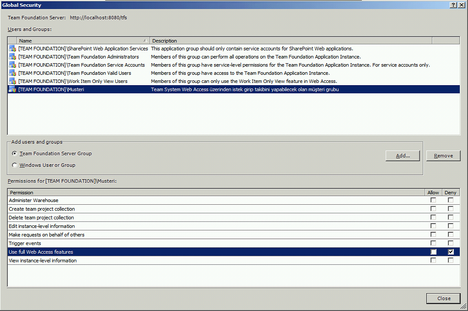Screen dimensions: 468x311
Task: Click the Description column header
Action: (x=291, y=41)
